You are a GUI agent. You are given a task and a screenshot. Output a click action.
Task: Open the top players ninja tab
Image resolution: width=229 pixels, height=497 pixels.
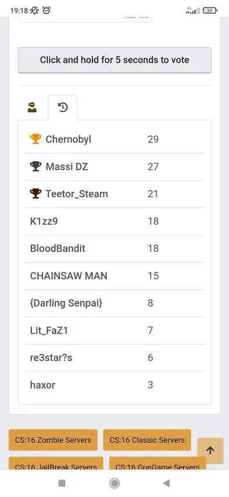click(32, 108)
